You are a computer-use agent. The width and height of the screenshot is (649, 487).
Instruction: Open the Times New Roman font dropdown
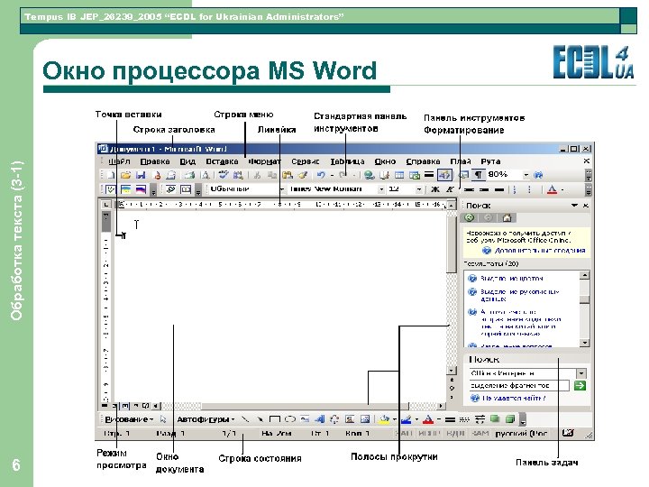pyautogui.click(x=381, y=189)
